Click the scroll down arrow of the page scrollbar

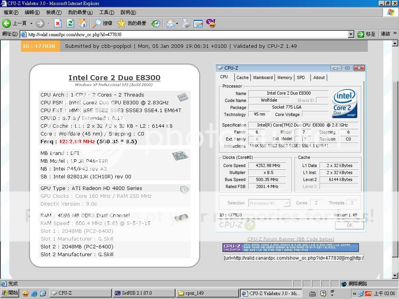[395, 276]
